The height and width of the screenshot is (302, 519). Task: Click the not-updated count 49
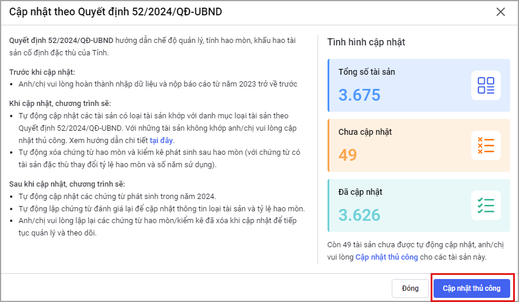pos(348,155)
